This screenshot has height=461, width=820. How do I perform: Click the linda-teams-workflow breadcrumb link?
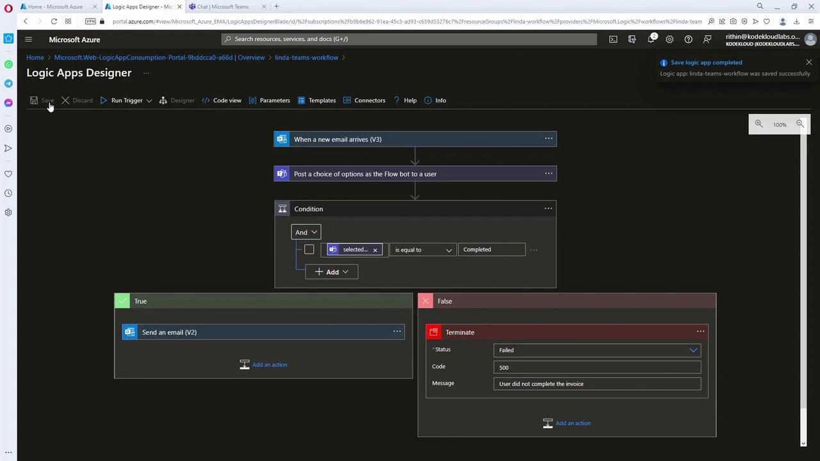click(306, 58)
